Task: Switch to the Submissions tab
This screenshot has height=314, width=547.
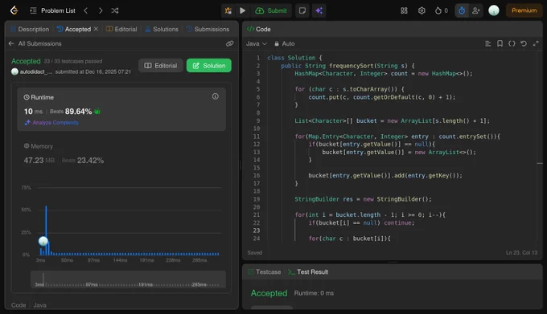Action: pyautogui.click(x=208, y=29)
